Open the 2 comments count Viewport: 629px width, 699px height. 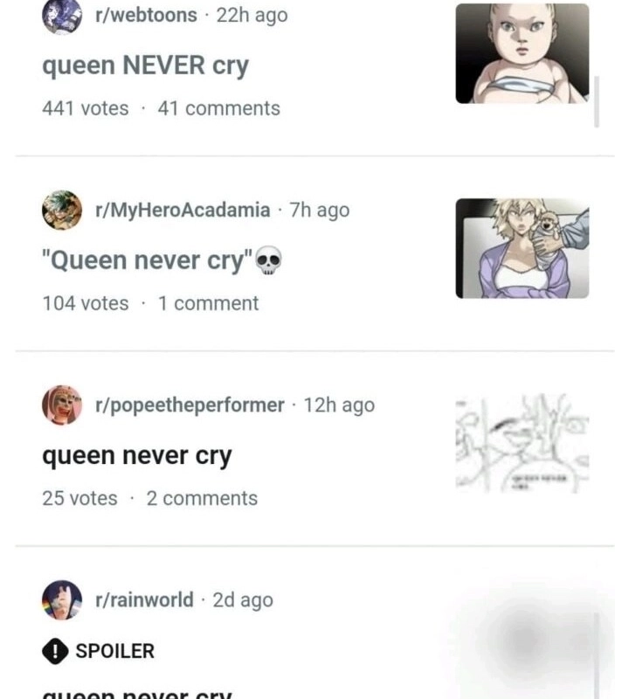click(202, 498)
